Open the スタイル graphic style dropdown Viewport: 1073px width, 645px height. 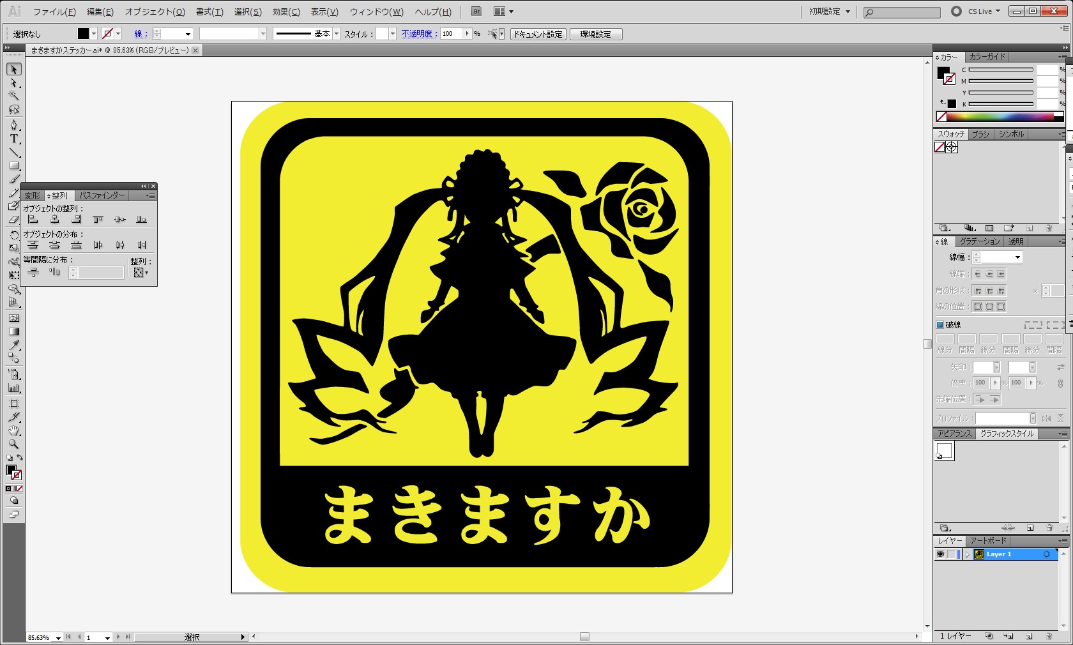coord(392,34)
